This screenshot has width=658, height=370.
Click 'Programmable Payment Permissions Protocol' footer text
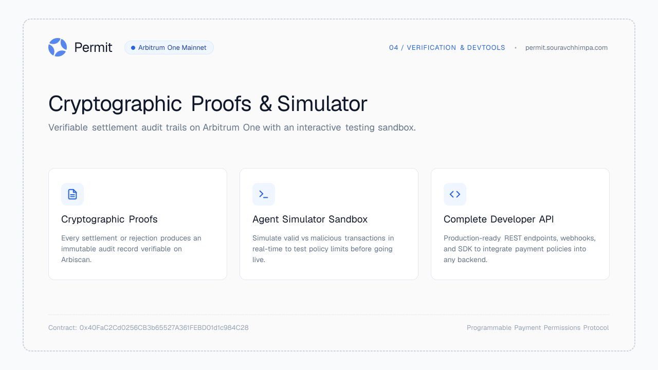click(538, 328)
